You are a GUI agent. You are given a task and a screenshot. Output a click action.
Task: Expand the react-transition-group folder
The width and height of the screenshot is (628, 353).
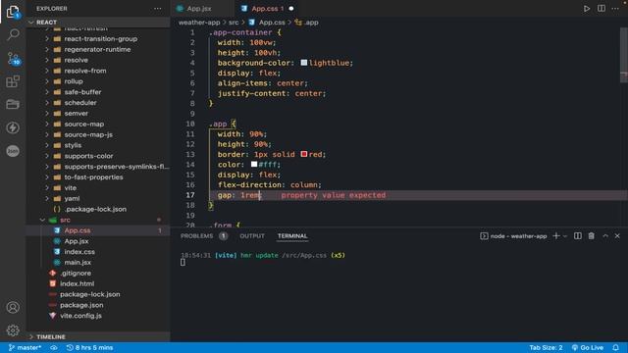[47, 39]
